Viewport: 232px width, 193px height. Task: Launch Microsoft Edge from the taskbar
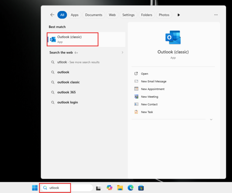(x=131, y=188)
